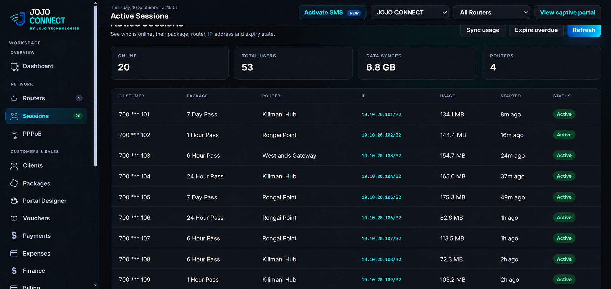Click usage value 175.3 MB
This screenshot has width=611, height=289.
pyautogui.click(x=452, y=197)
